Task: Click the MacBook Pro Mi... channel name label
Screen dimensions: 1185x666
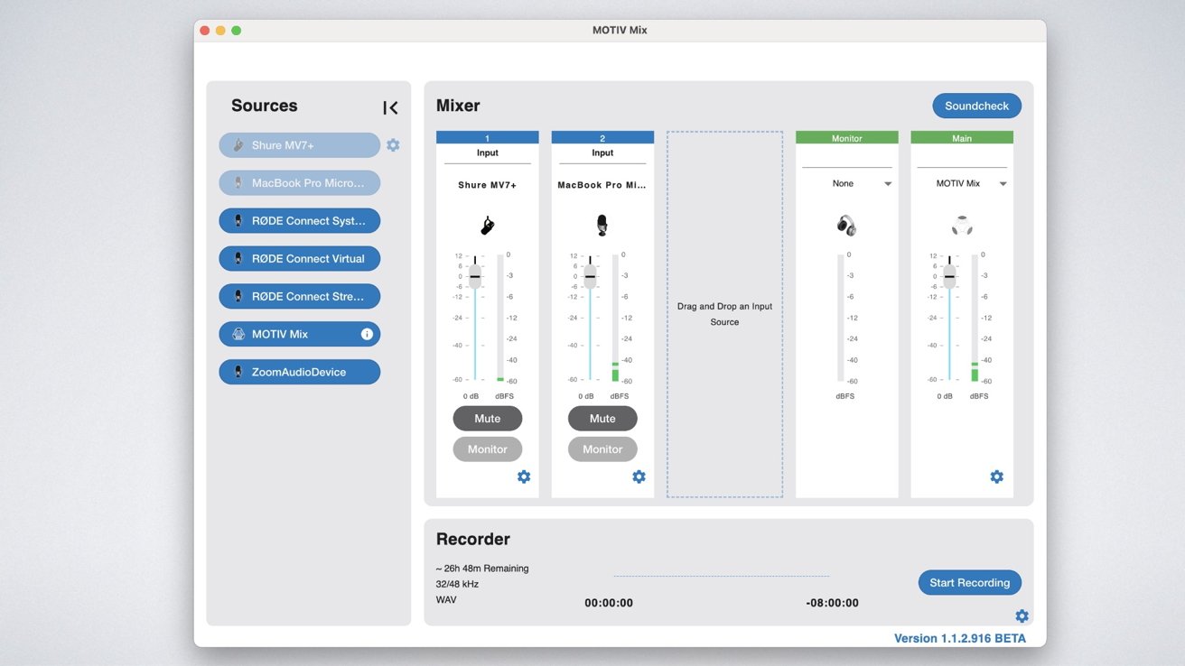Action: coord(602,185)
